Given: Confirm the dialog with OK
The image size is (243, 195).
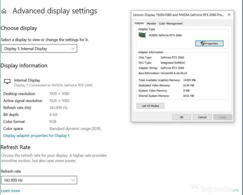Looking at the screenshot, I should (181, 117).
